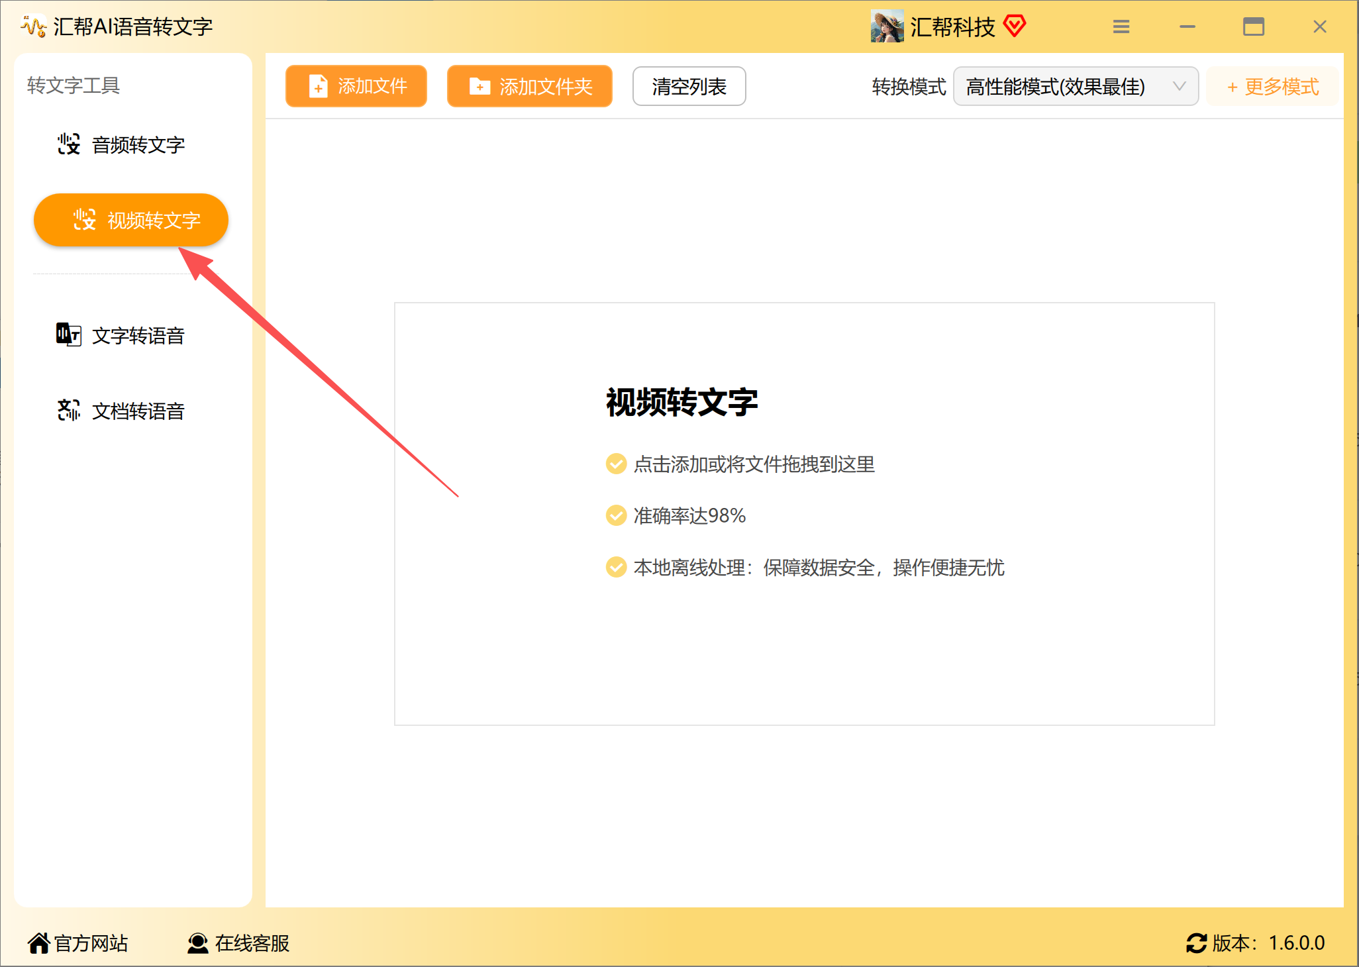
Task: Click the 准确率达98% text
Action: 689,515
